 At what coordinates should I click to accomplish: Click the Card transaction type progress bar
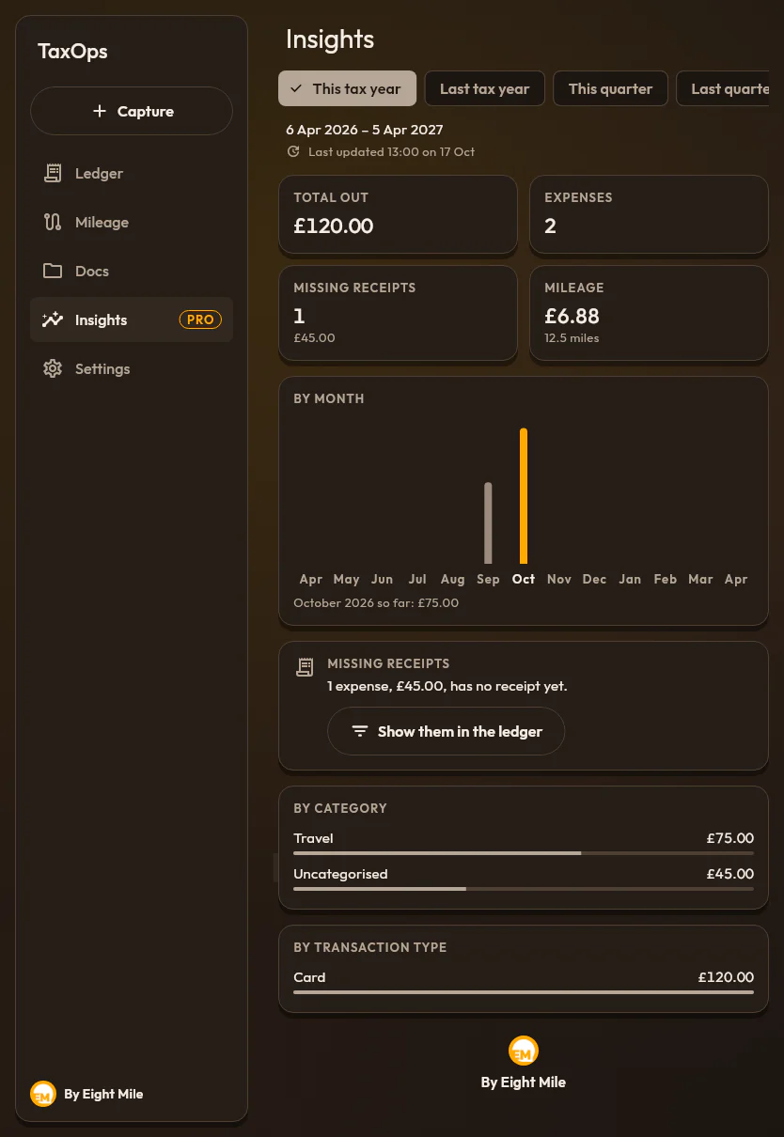coord(524,992)
